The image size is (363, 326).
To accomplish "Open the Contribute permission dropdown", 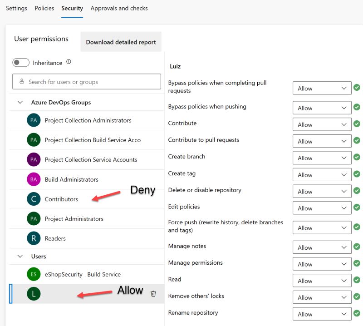I will point(322,124).
